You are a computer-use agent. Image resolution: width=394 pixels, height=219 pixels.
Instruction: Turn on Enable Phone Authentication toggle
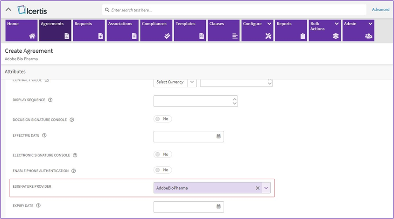click(x=162, y=170)
